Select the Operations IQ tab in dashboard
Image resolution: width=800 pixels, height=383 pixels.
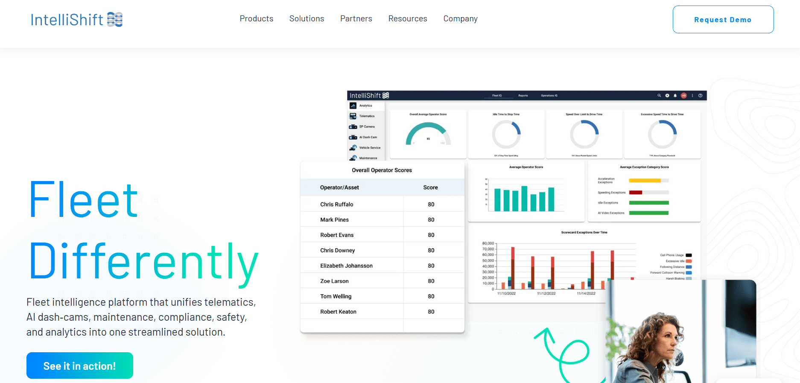pyautogui.click(x=549, y=96)
